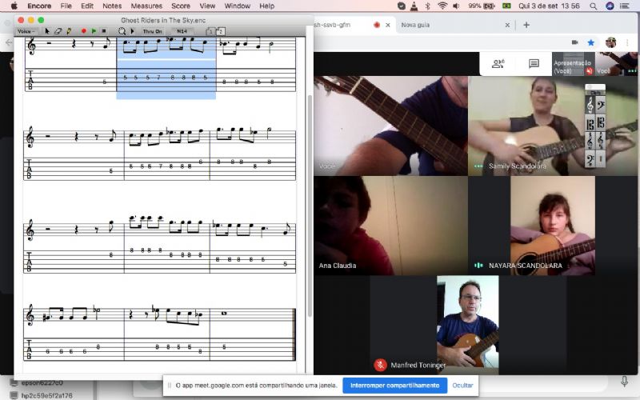Open the Score menu
Image resolution: width=640 pixels, height=400 pixels.
(181, 6)
